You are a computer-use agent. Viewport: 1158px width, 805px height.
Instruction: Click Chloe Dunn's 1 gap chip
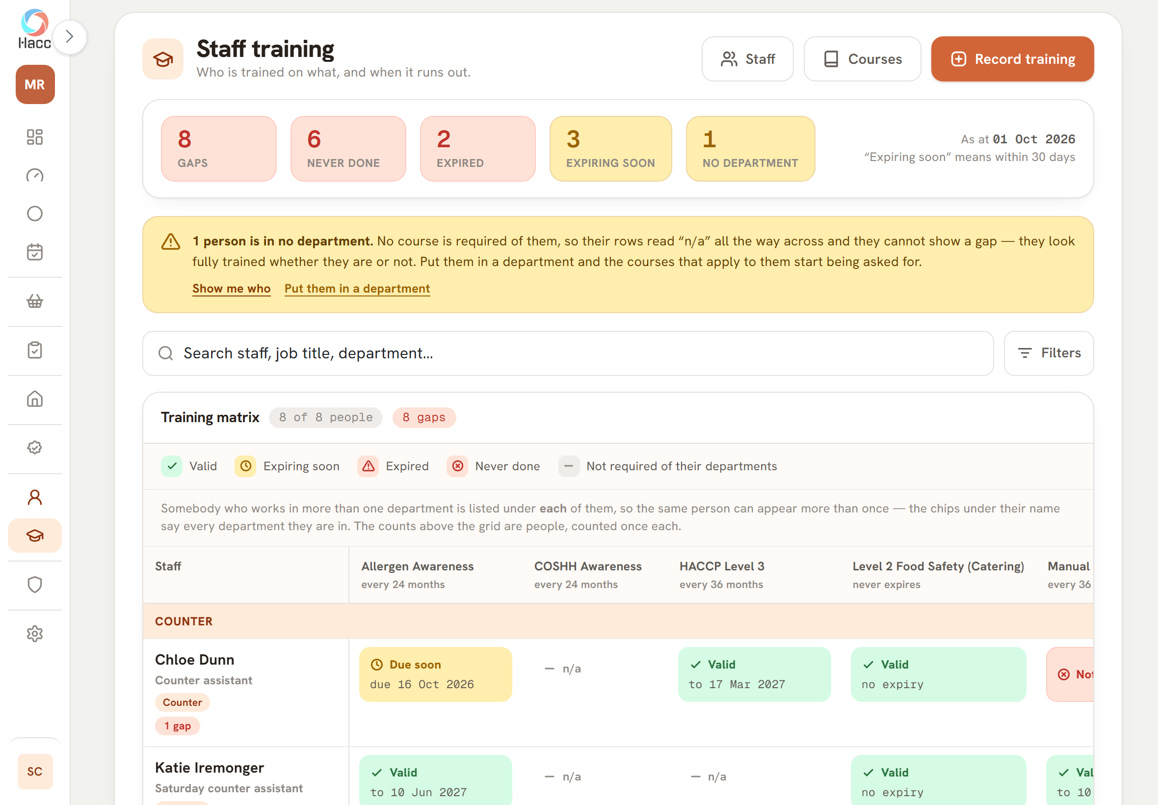point(178,726)
